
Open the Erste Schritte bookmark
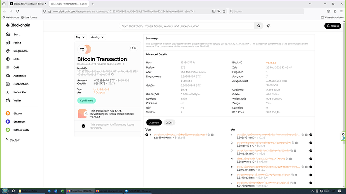click(x=29, y=17)
